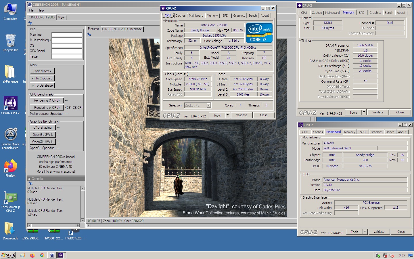Open the Computer desktop icon

point(10,12)
